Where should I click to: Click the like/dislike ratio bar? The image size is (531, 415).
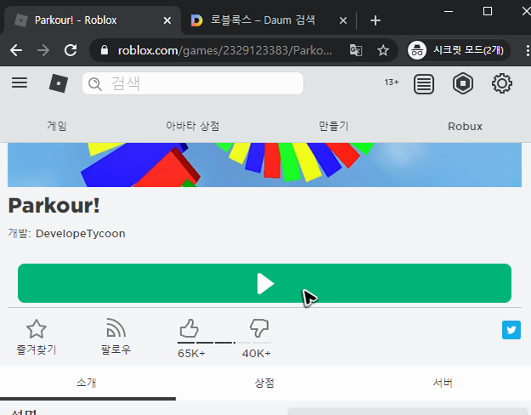click(x=224, y=343)
